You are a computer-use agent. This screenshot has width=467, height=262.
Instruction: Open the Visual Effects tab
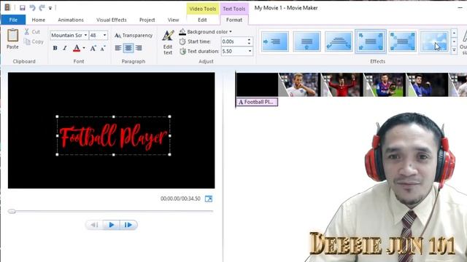(x=112, y=20)
